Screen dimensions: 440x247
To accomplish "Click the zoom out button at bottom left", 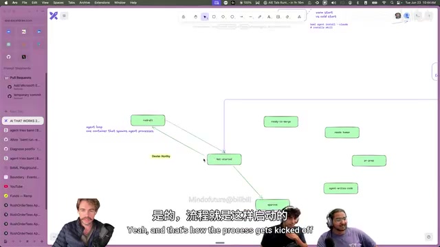I will click(x=54, y=237).
